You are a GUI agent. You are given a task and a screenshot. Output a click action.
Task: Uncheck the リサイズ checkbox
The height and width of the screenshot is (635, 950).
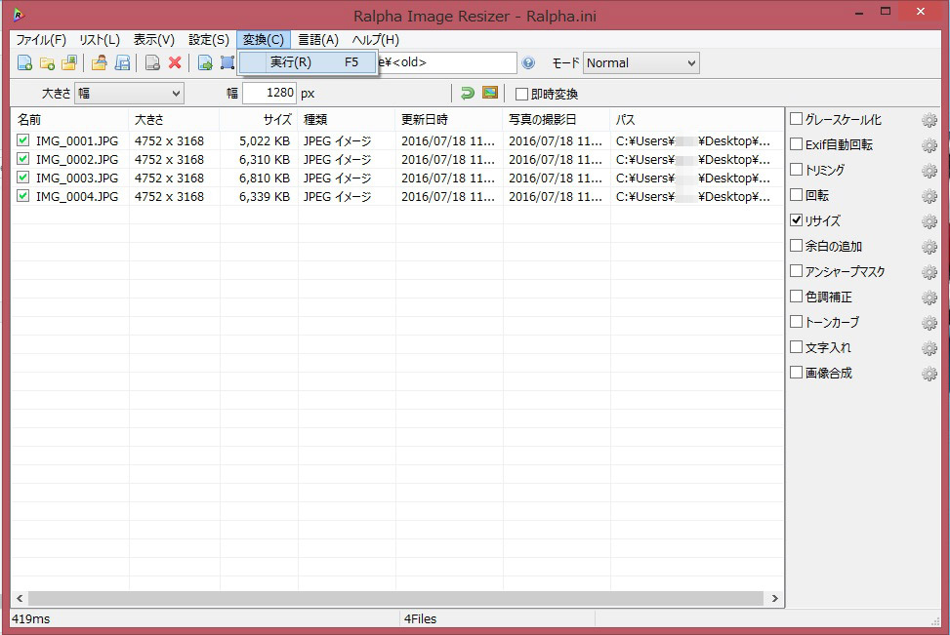797,220
